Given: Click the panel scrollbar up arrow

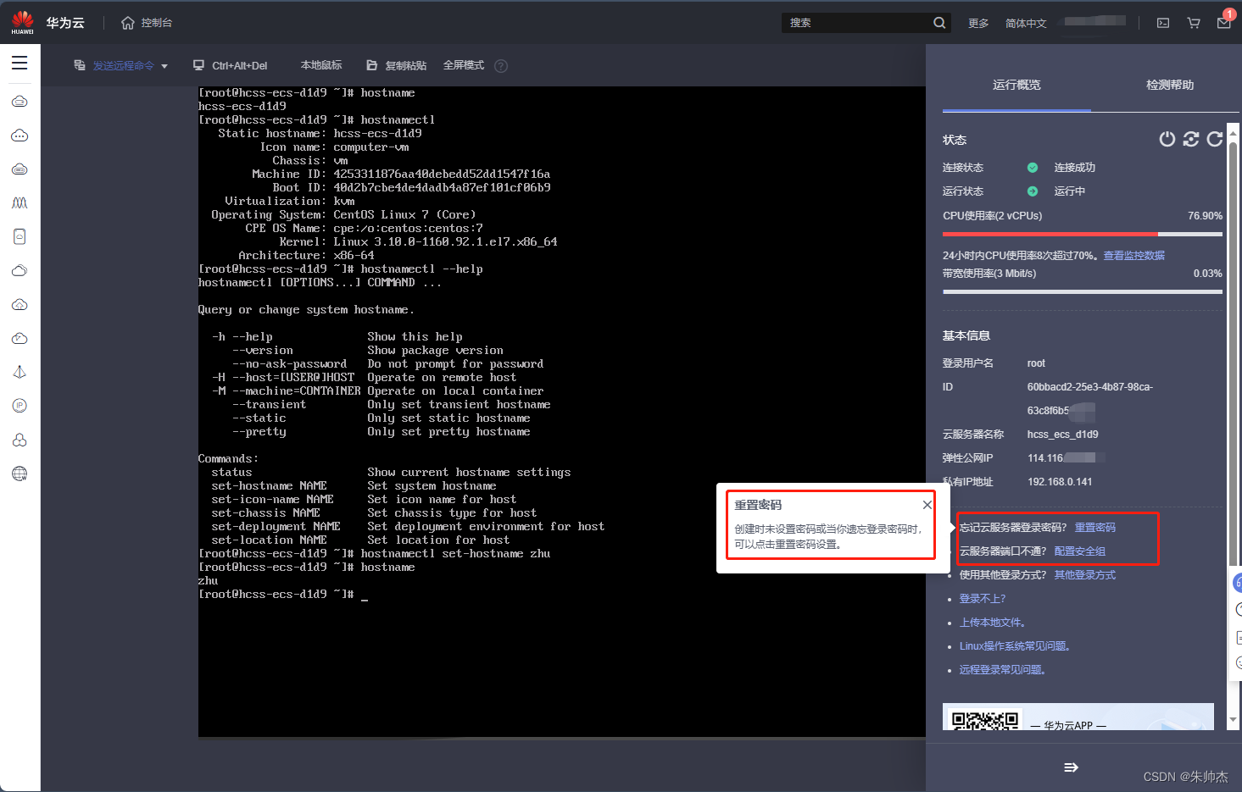Looking at the screenshot, I should coord(1234,132).
